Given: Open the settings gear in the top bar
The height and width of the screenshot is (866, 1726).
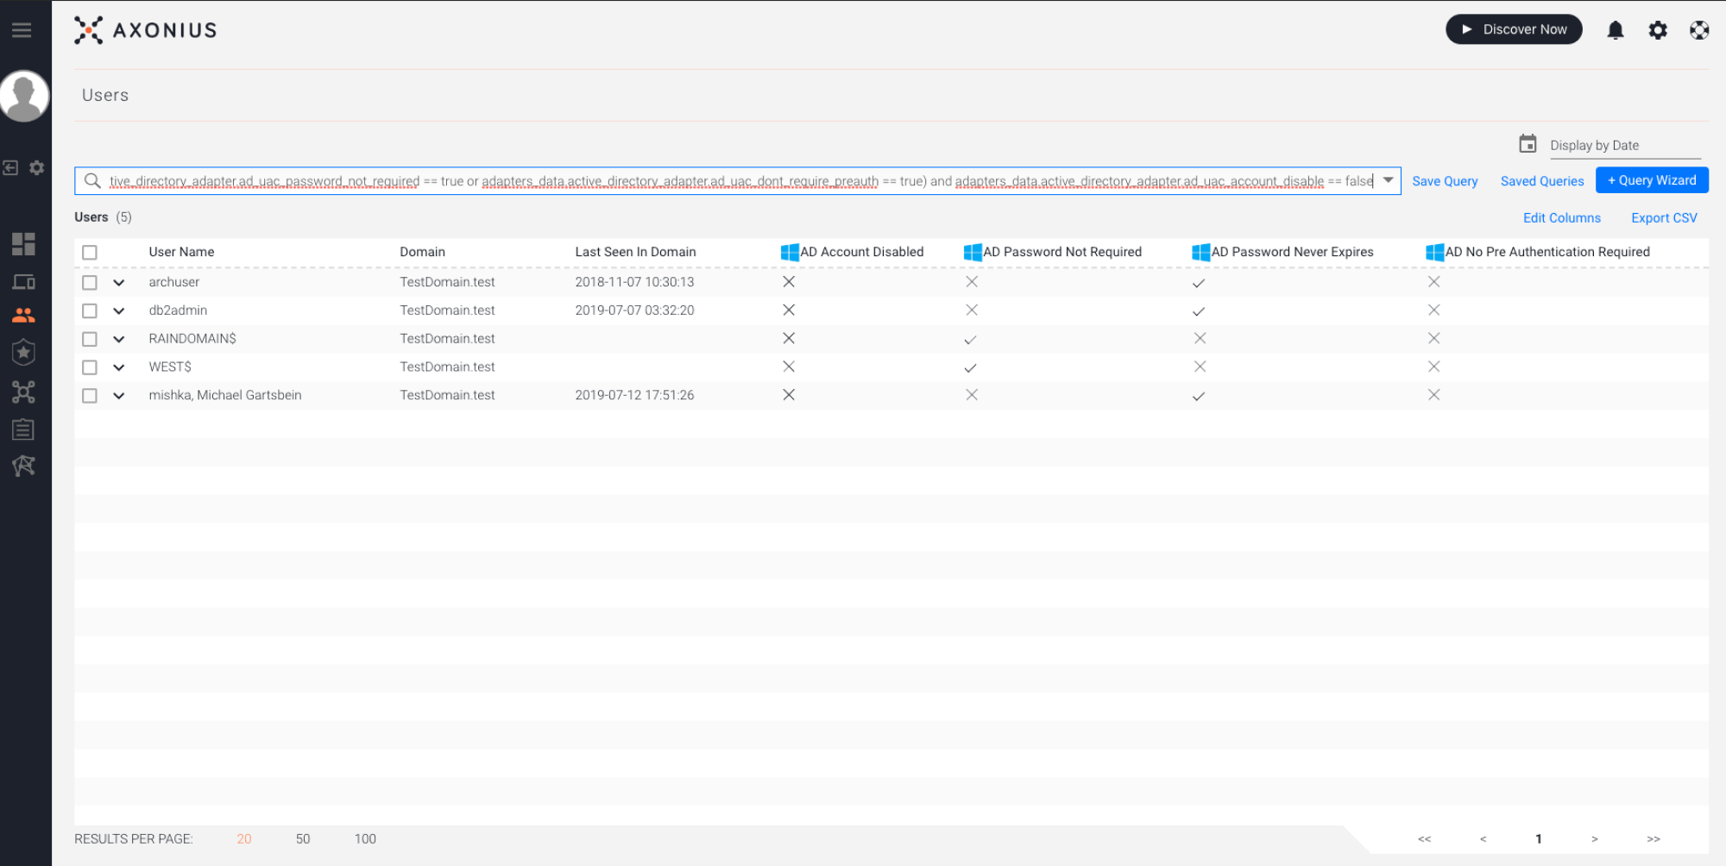Looking at the screenshot, I should [x=1657, y=30].
